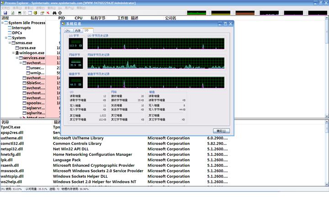Click the green CPU mini graph in toolbar
This screenshot has height=205, width=329.
click(196, 13)
